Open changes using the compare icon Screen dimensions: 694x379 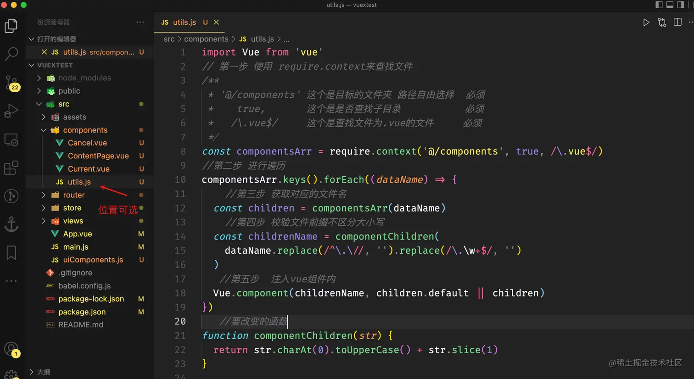pos(662,22)
